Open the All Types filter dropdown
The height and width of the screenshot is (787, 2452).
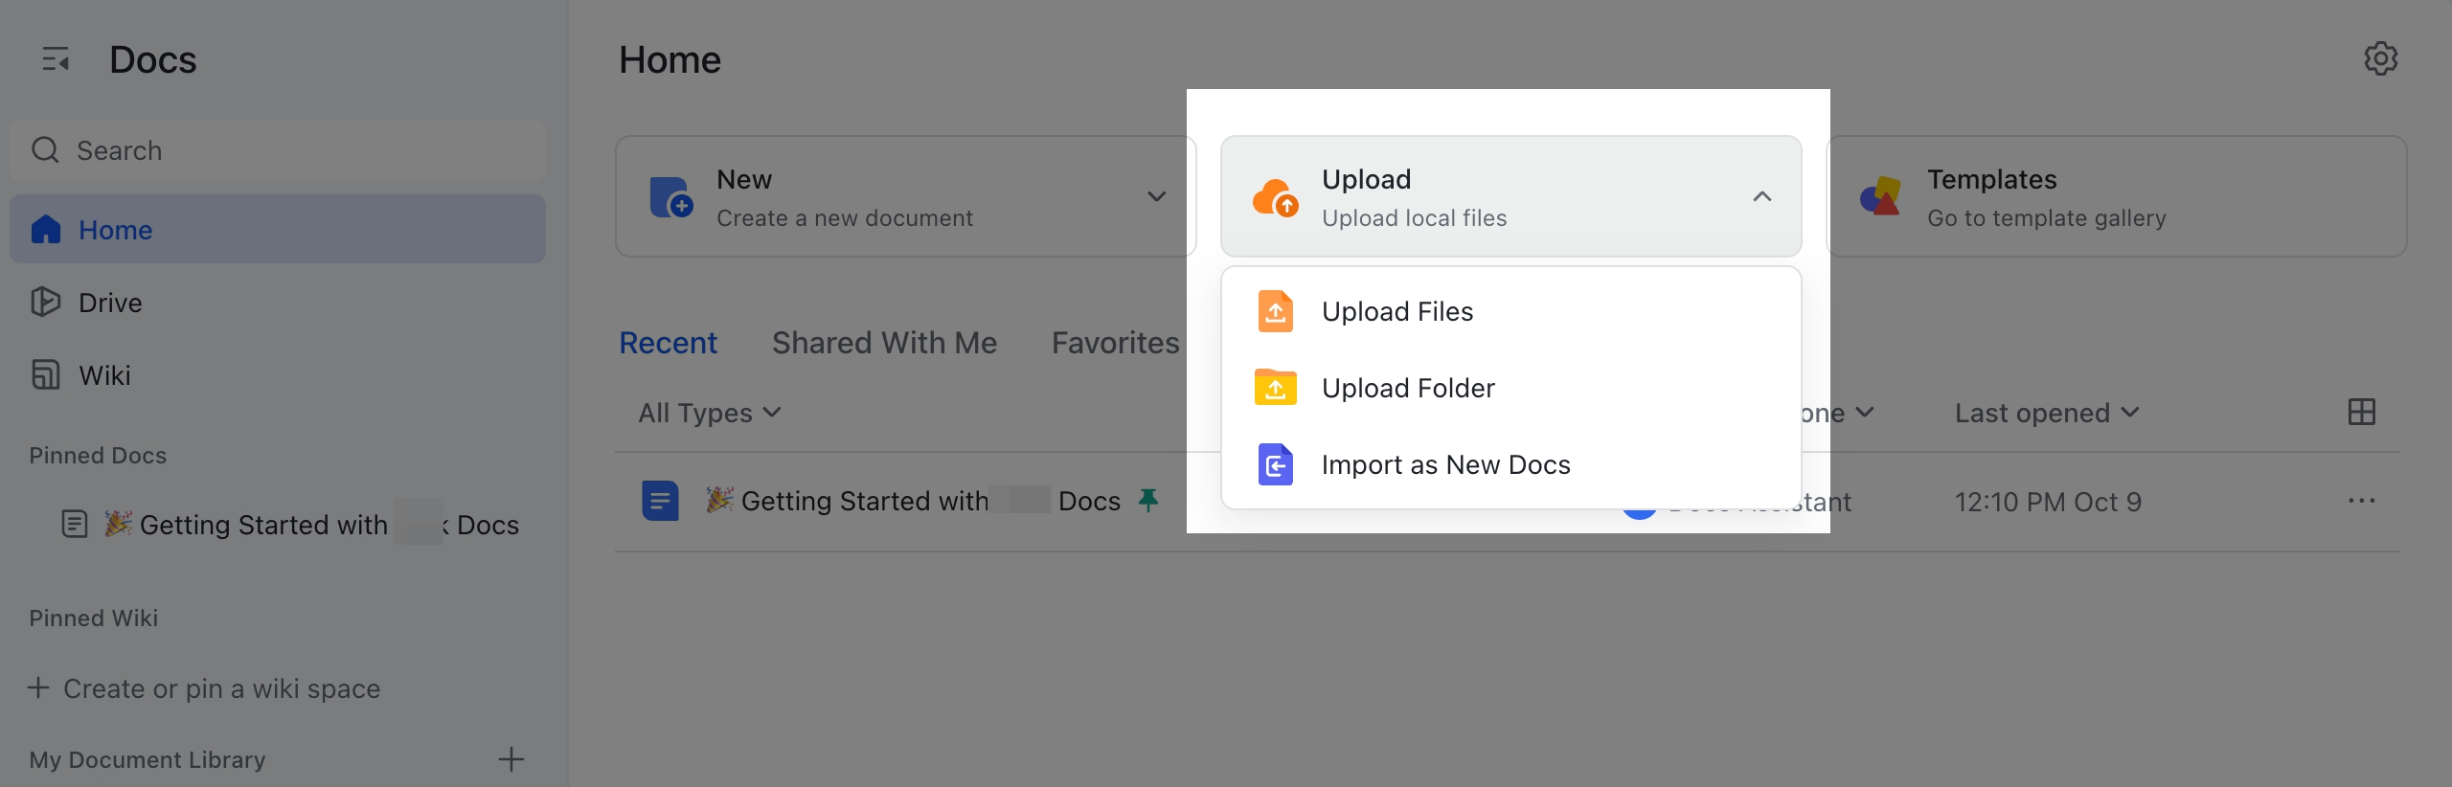(710, 413)
